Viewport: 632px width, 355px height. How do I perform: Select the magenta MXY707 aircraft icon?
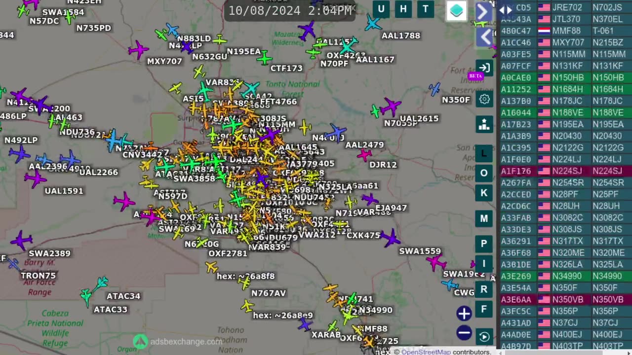138,49
